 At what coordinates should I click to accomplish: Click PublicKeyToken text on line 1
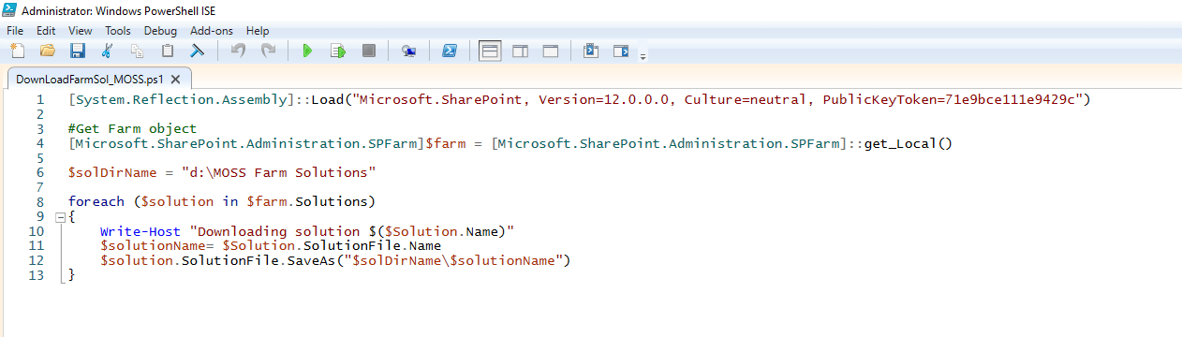(x=879, y=100)
